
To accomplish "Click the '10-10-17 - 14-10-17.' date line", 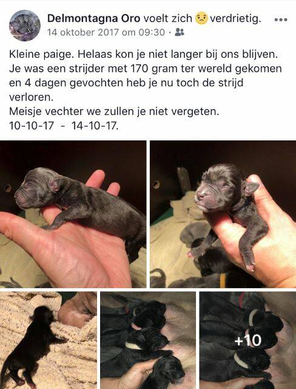I will pos(64,126).
